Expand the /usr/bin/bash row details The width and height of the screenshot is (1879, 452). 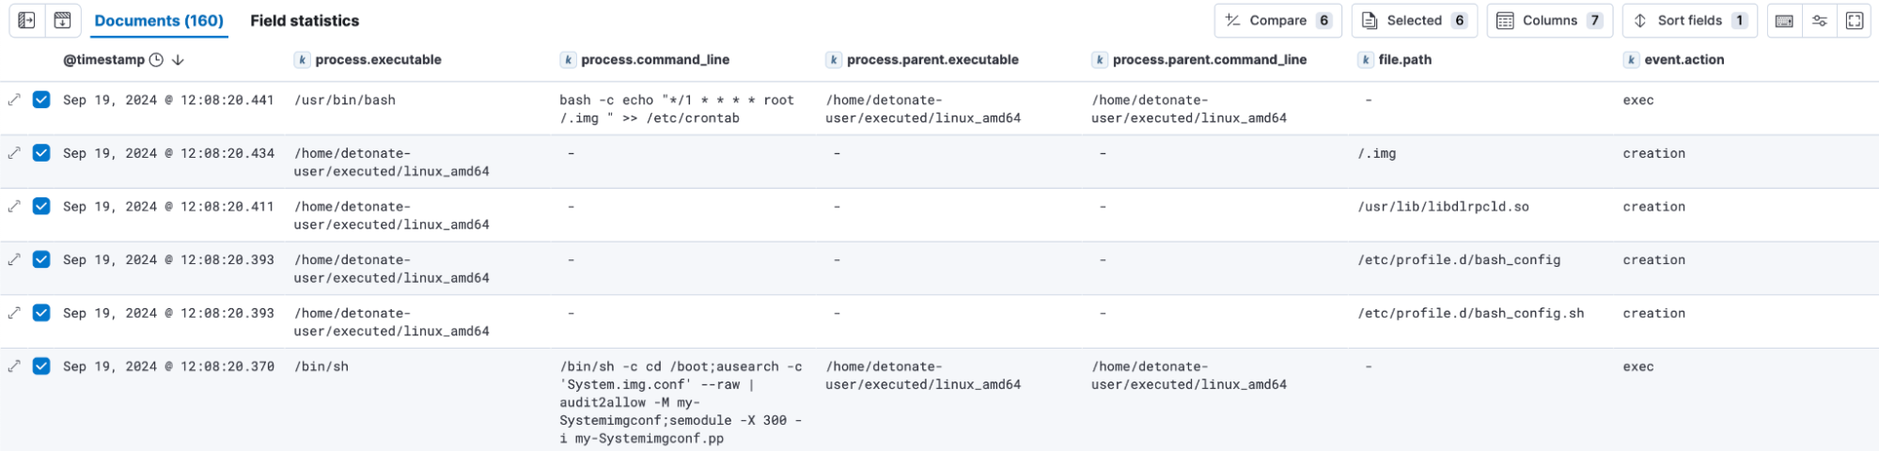[x=14, y=100]
